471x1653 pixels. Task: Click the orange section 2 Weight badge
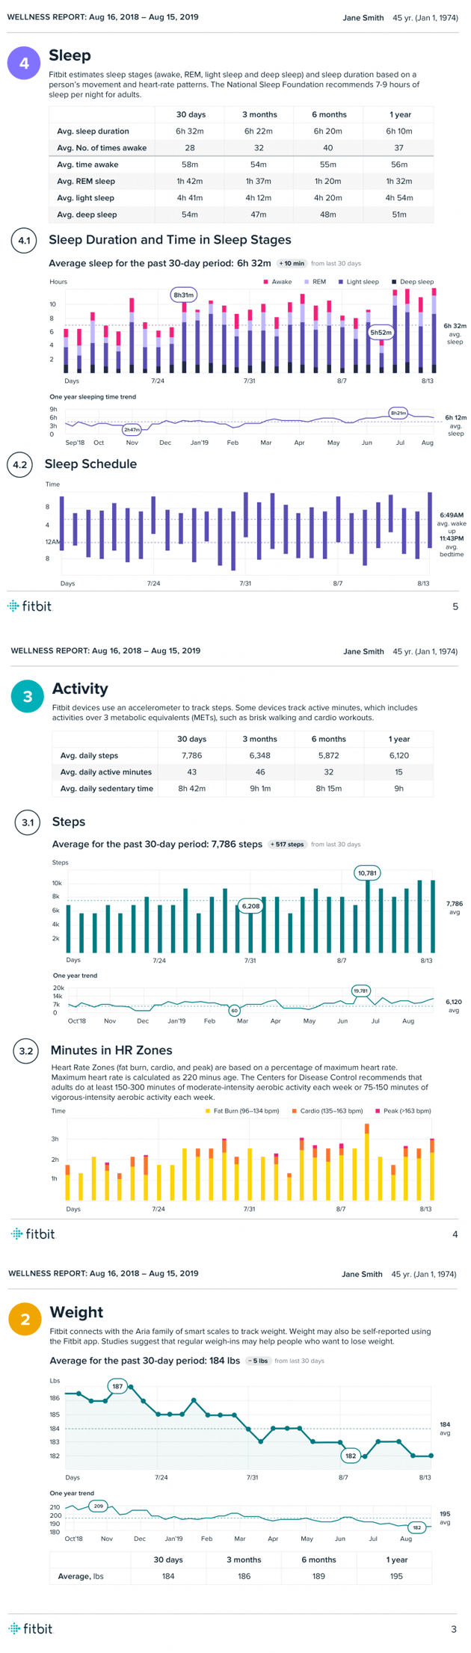click(x=25, y=1319)
